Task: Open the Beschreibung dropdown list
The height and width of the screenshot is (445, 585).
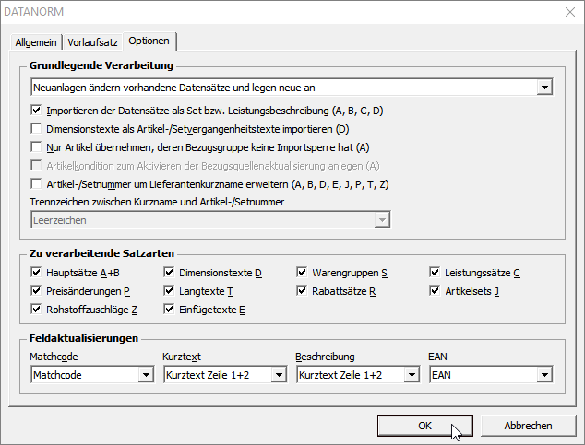Action: 411,375
